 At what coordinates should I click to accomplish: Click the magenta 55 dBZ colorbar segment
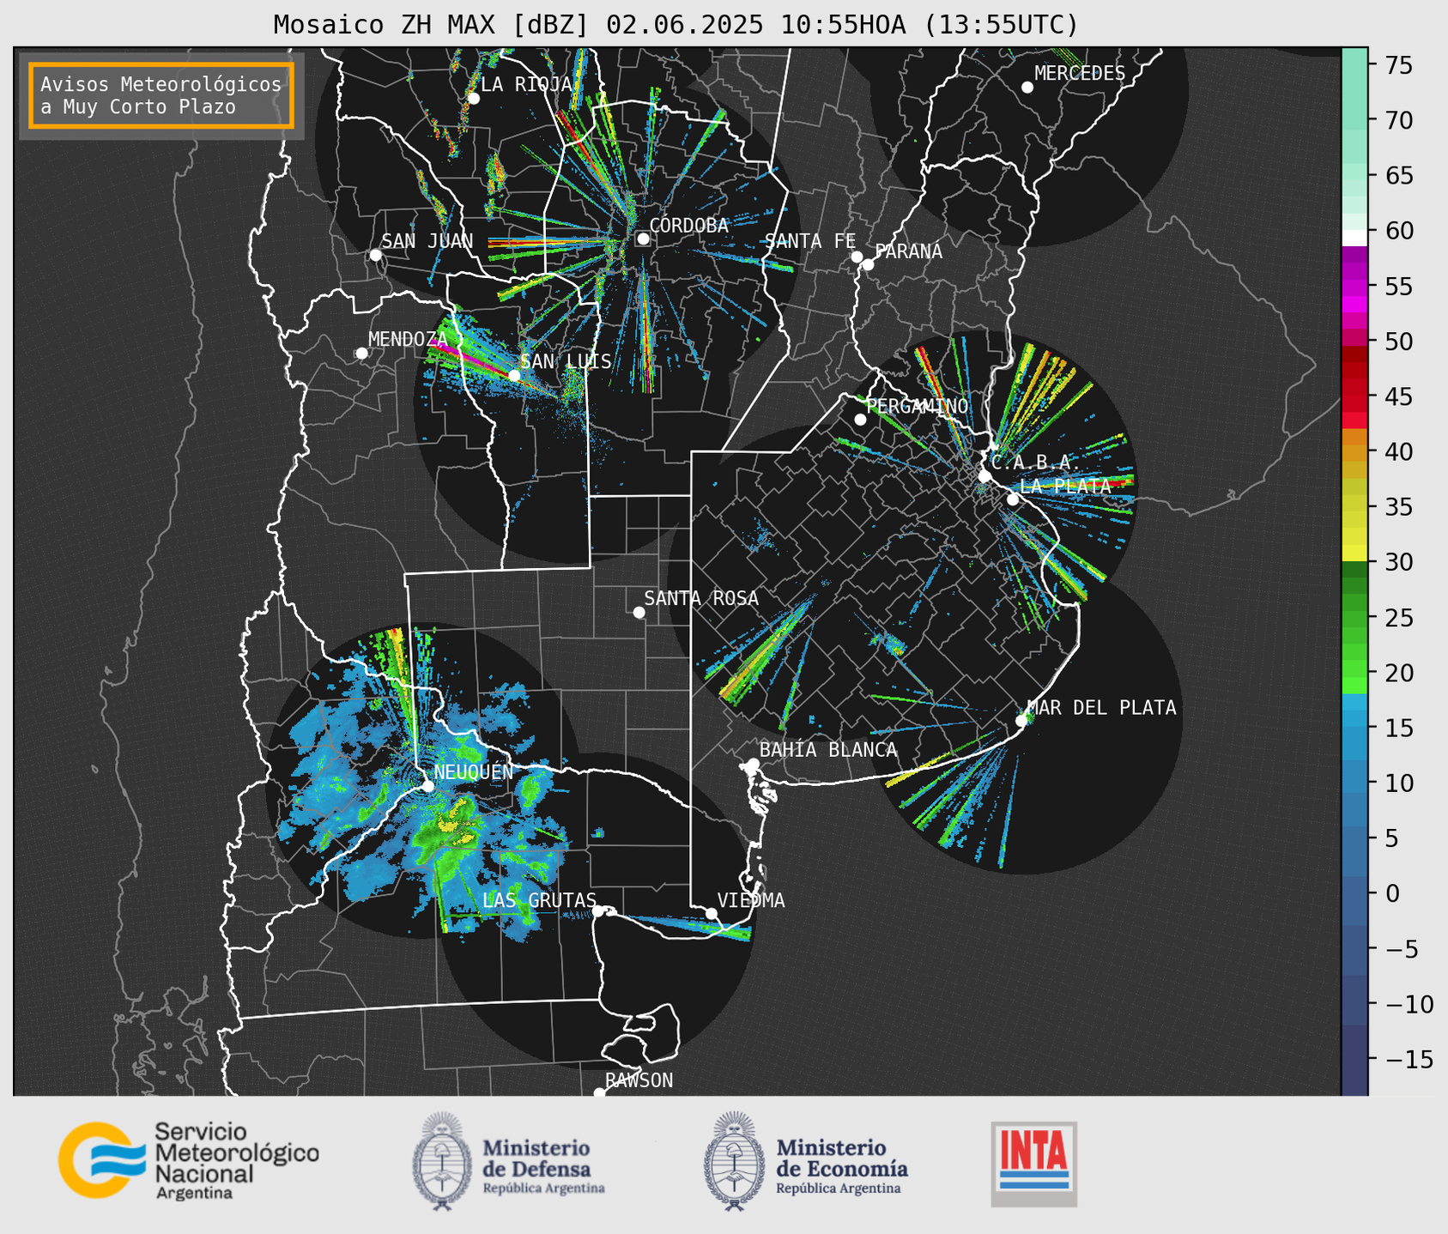[1354, 287]
